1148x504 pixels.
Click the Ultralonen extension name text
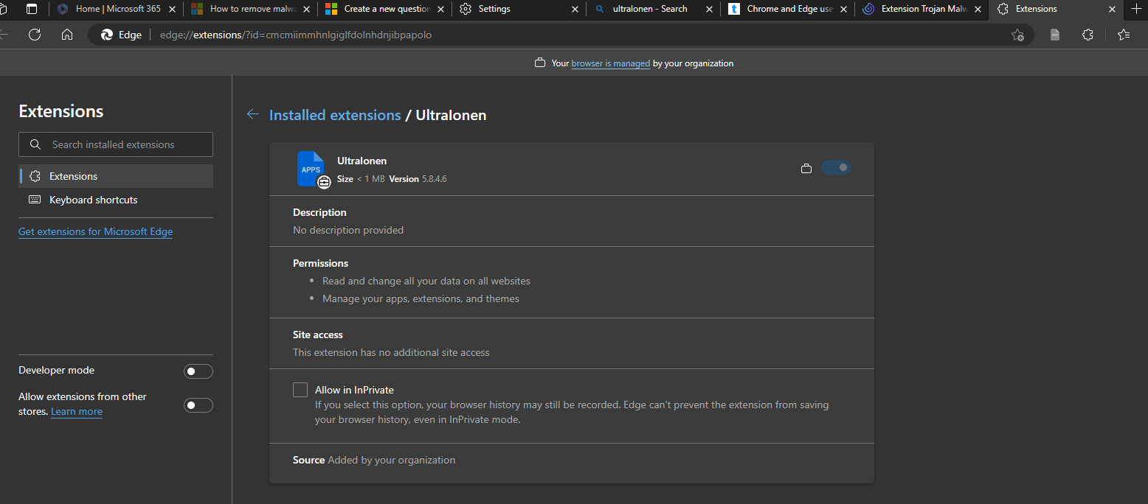tap(362, 161)
